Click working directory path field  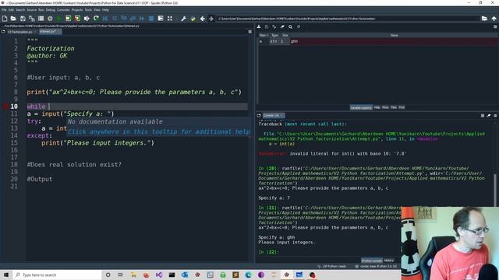tap(348, 19)
